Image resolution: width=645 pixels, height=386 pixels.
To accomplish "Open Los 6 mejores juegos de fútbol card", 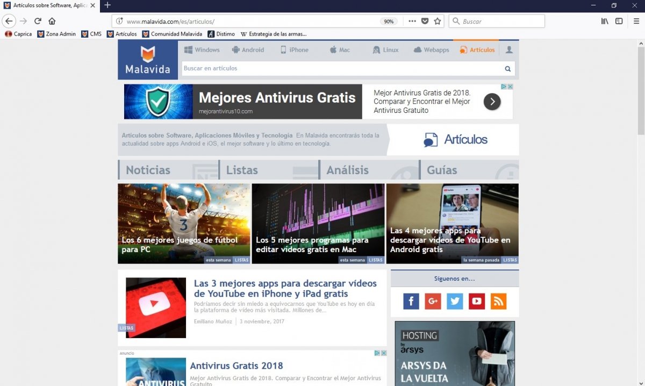I will tap(184, 224).
